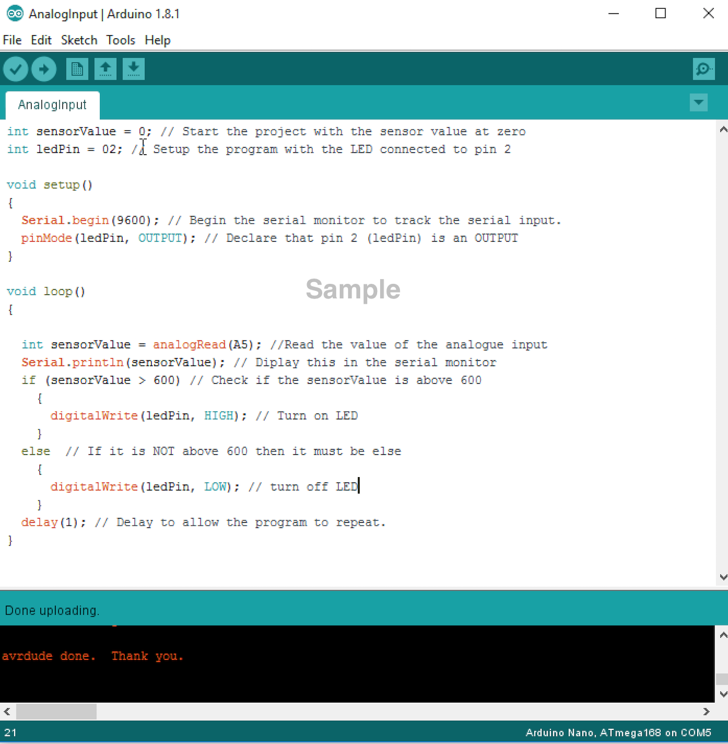Click the 'avrdude done. Thank you.' console text

(x=92, y=656)
